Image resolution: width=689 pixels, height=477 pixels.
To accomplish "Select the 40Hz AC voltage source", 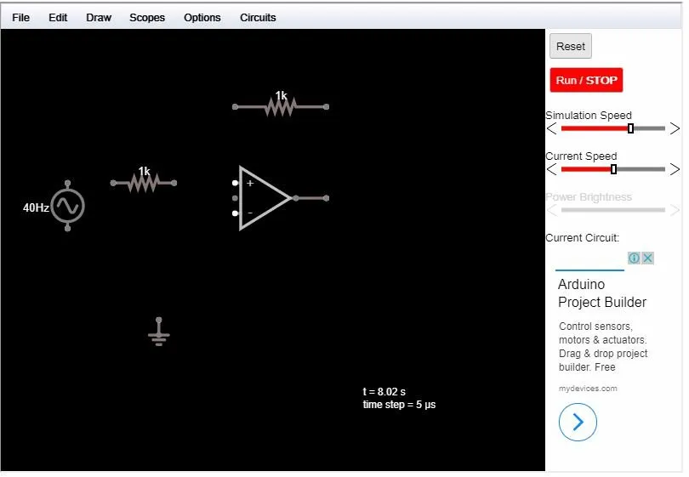I will [x=68, y=206].
